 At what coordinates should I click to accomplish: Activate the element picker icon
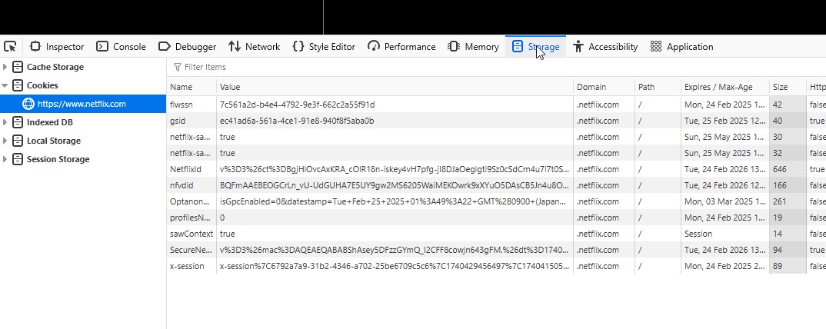pos(10,47)
